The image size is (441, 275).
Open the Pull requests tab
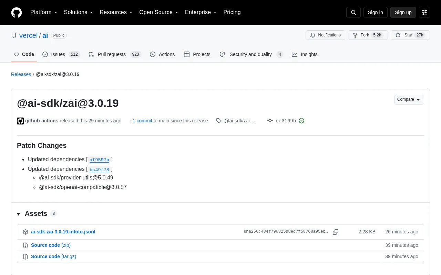click(115, 54)
